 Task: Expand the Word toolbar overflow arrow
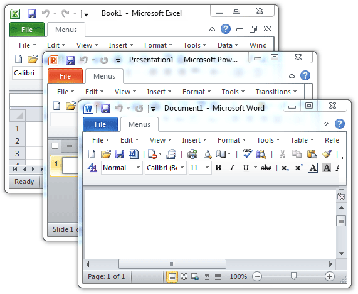point(342,158)
